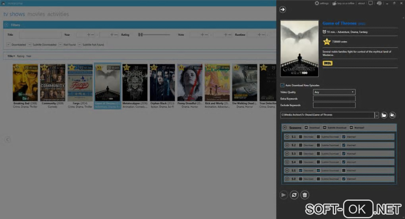The width and height of the screenshot is (405, 219).
Task: Click the Extra Keywords input field
Action: point(334,98)
